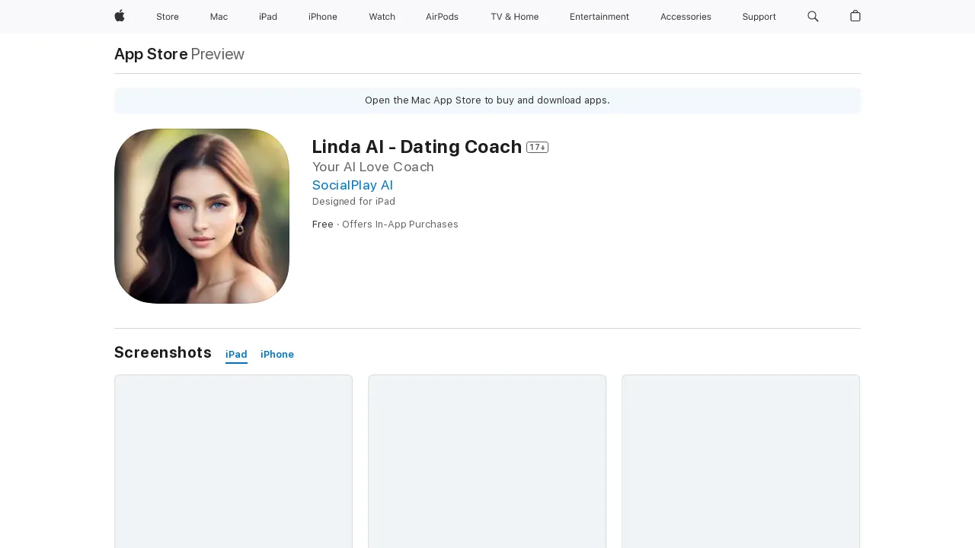Open the search icon in the navigation bar
This screenshot has height=548, width=975.
click(813, 17)
